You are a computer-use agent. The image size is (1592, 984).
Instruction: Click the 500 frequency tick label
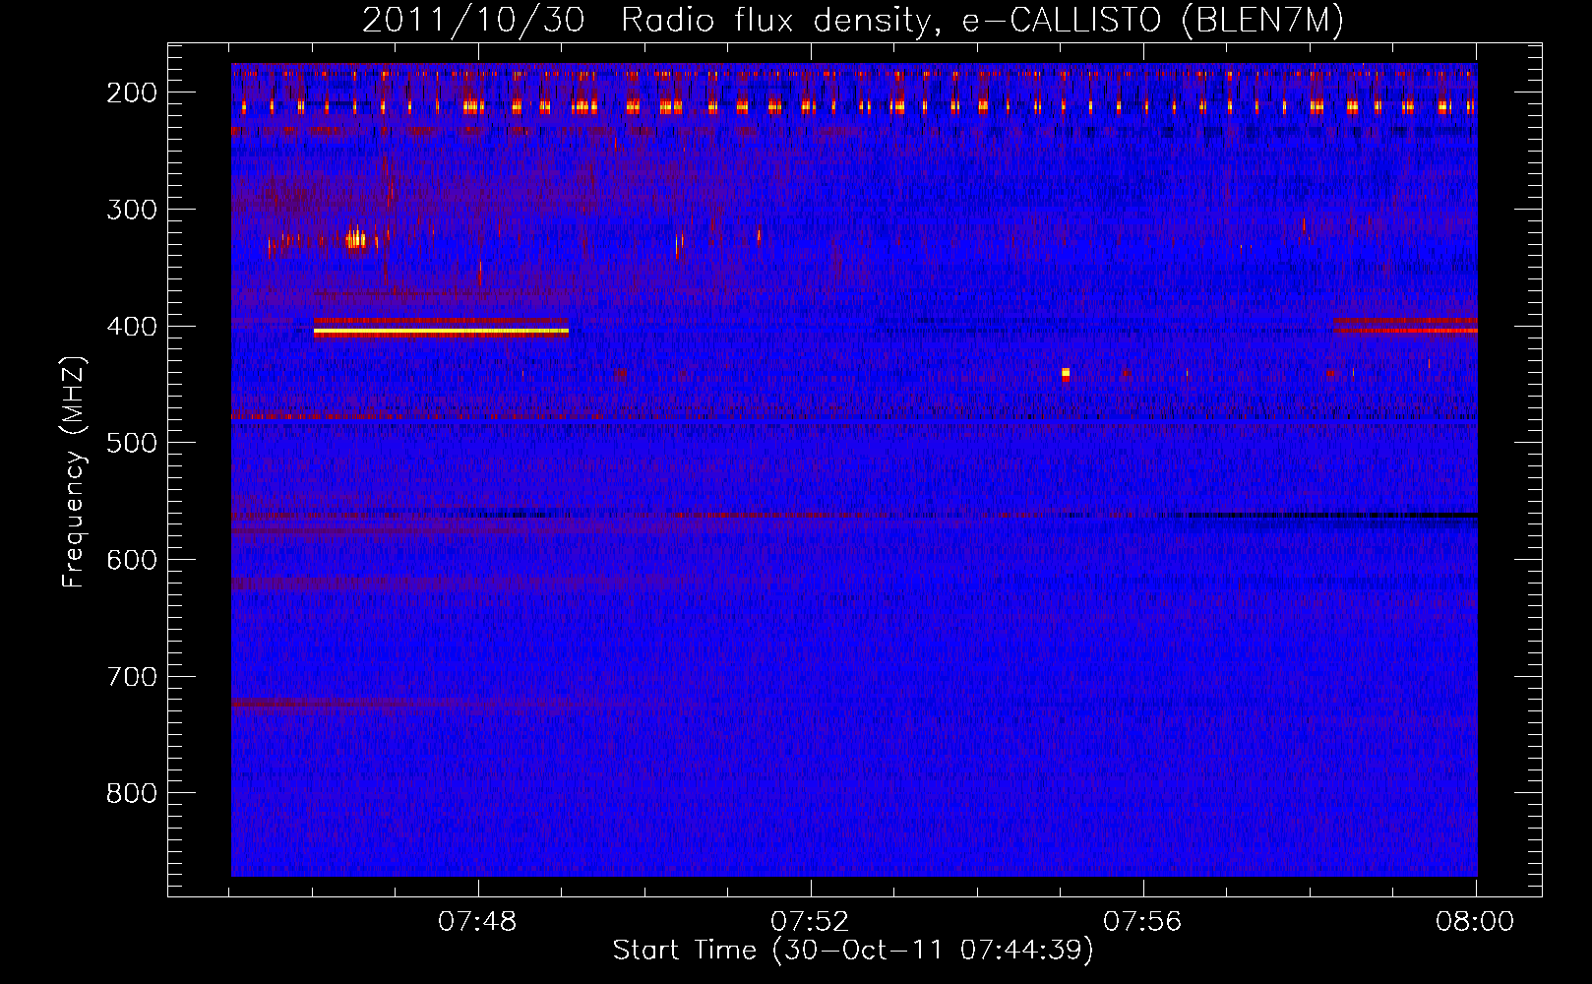coord(132,443)
